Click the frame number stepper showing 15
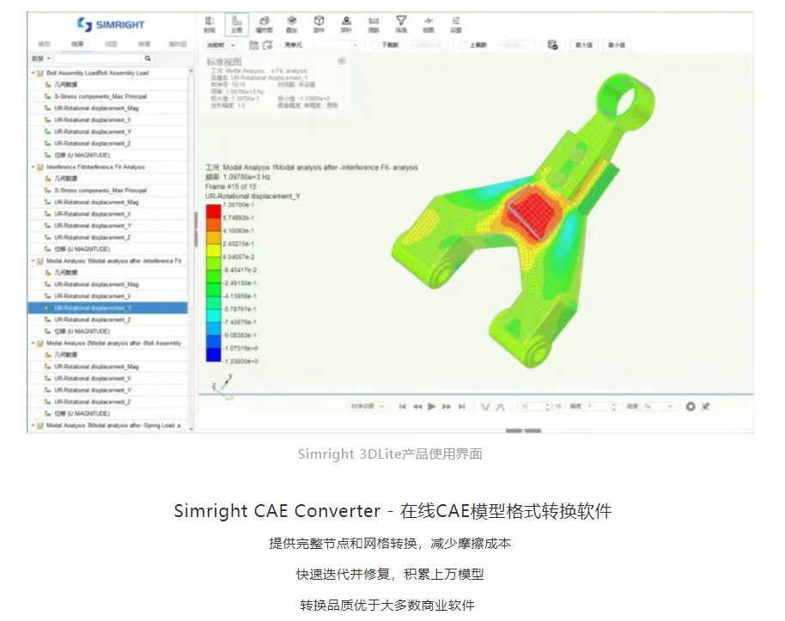Image resolution: width=785 pixels, height=621 pixels. tap(534, 406)
